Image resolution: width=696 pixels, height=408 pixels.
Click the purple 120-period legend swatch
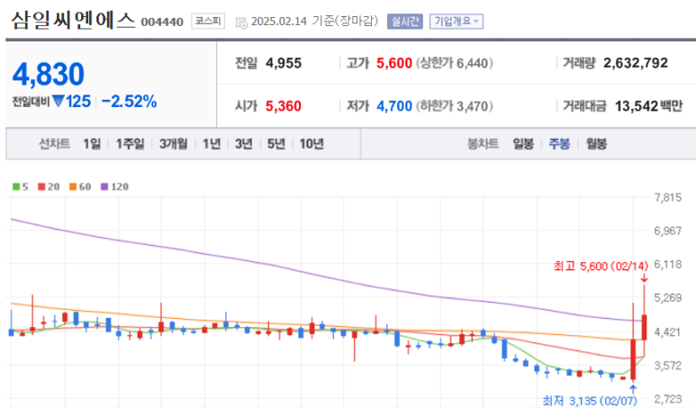click(104, 187)
